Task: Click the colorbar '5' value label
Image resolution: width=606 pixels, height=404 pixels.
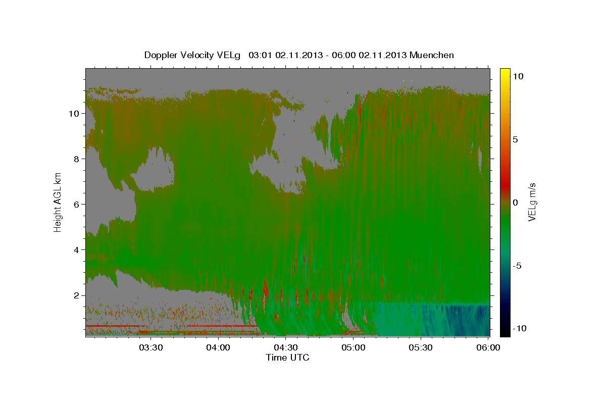Action: (516, 139)
